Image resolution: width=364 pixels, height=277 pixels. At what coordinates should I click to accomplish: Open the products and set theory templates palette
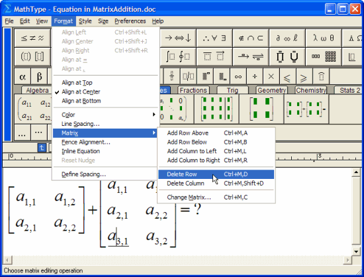point(287,56)
